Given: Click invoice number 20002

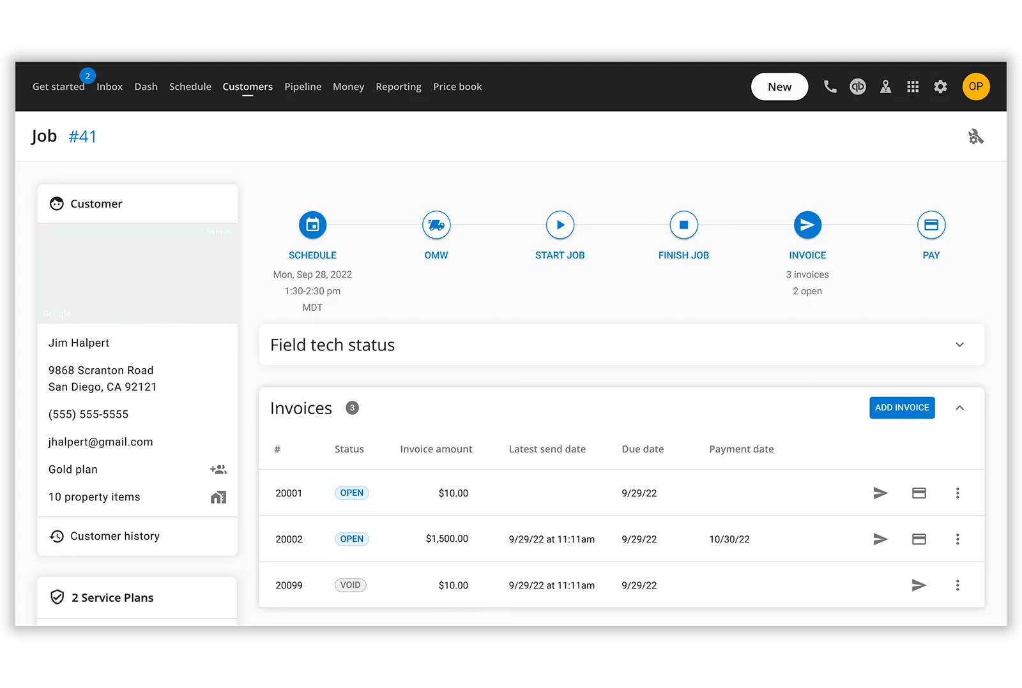Looking at the screenshot, I should (x=289, y=539).
